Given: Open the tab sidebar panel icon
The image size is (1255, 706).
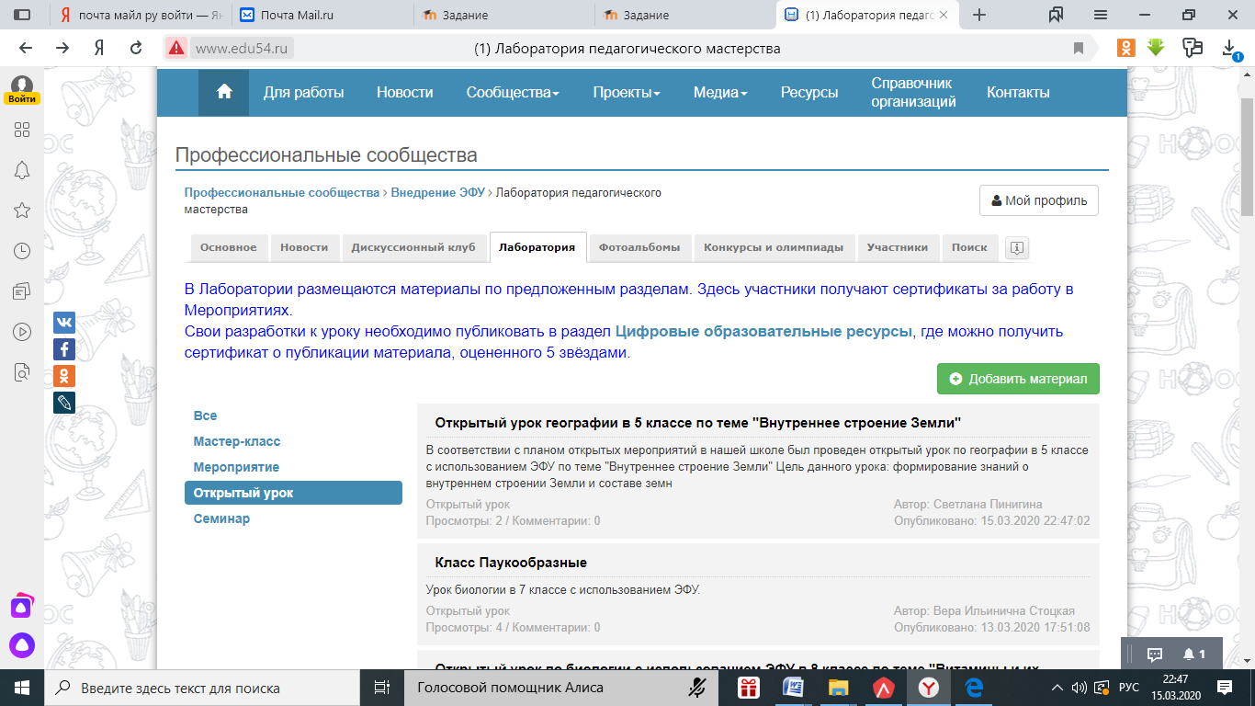Looking at the screenshot, I should pos(22,15).
